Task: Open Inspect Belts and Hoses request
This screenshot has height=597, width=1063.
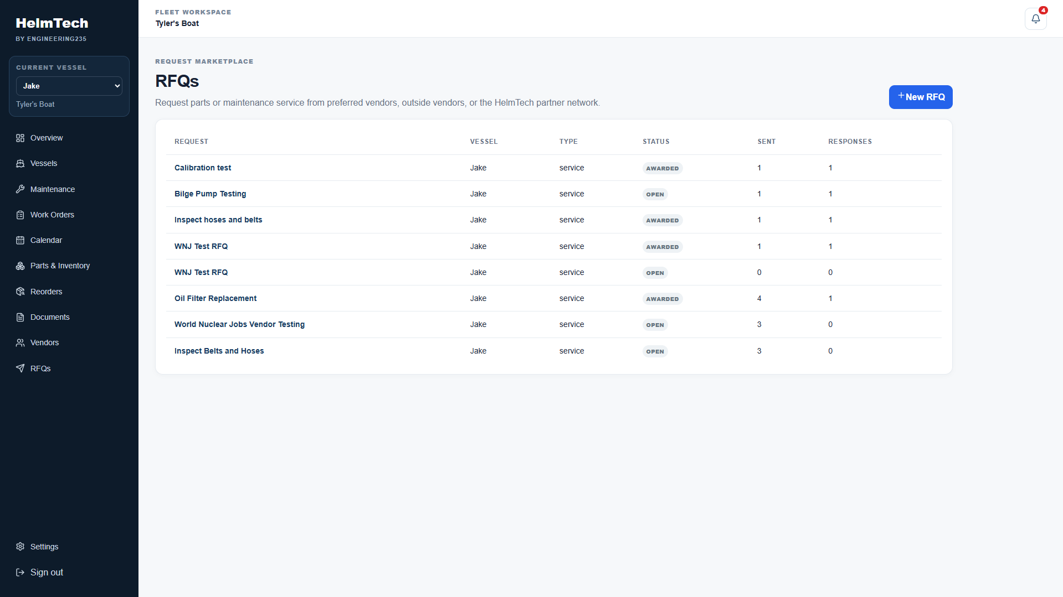Action: tap(219, 351)
